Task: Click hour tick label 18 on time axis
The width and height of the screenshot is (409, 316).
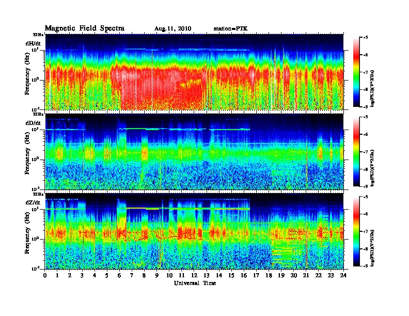Action: click(x=269, y=275)
